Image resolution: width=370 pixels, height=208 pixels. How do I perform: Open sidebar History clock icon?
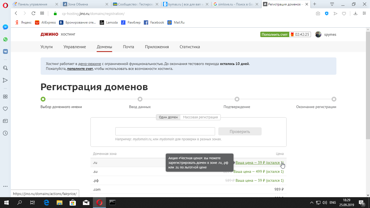tap(5, 133)
